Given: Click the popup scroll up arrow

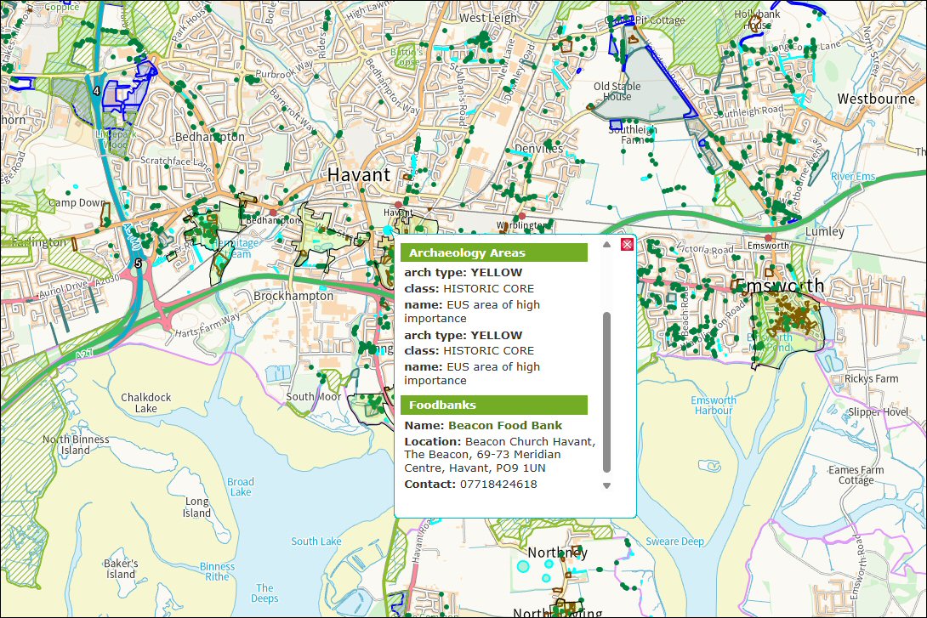Looking at the screenshot, I should click(x=606, y=245).
